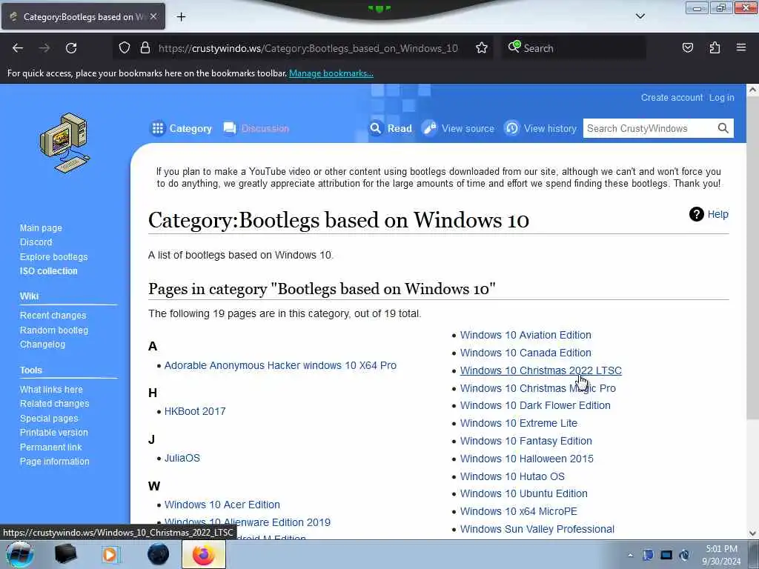The height and width of the screenshot is (569, 759).
Task: Click the Help question mark icon
Action: click(696, 214)
